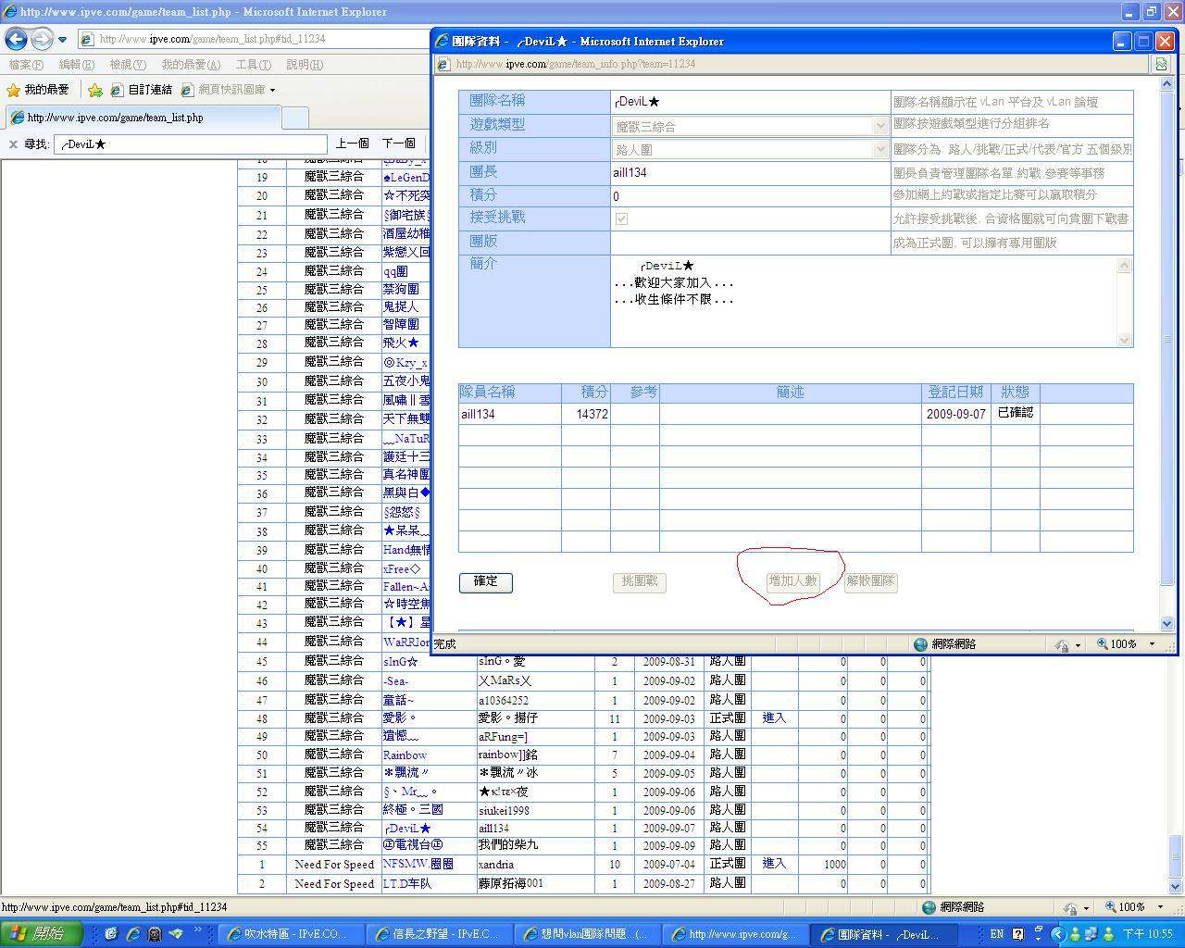Open the 檢視(V) menu
This screenshot has height=948, width=1185.
(x=127, y=65)
